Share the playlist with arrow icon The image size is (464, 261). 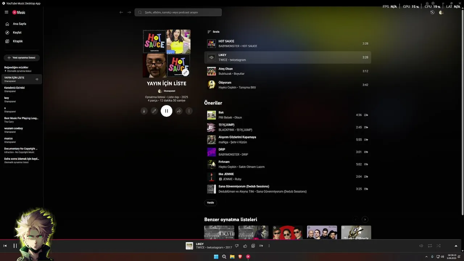click(179, 111)
